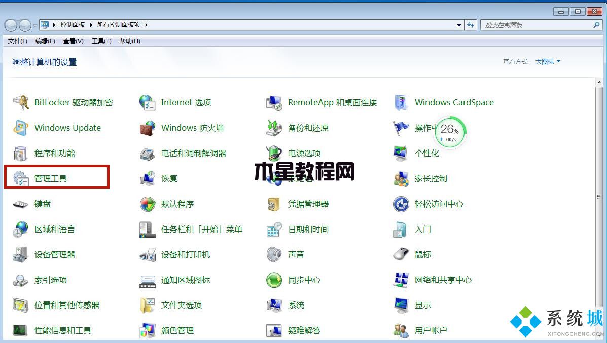This screenshot has height=343, width=607.
Task: Open 家长控制 parental controls link
Action: (x=431, y=179)
